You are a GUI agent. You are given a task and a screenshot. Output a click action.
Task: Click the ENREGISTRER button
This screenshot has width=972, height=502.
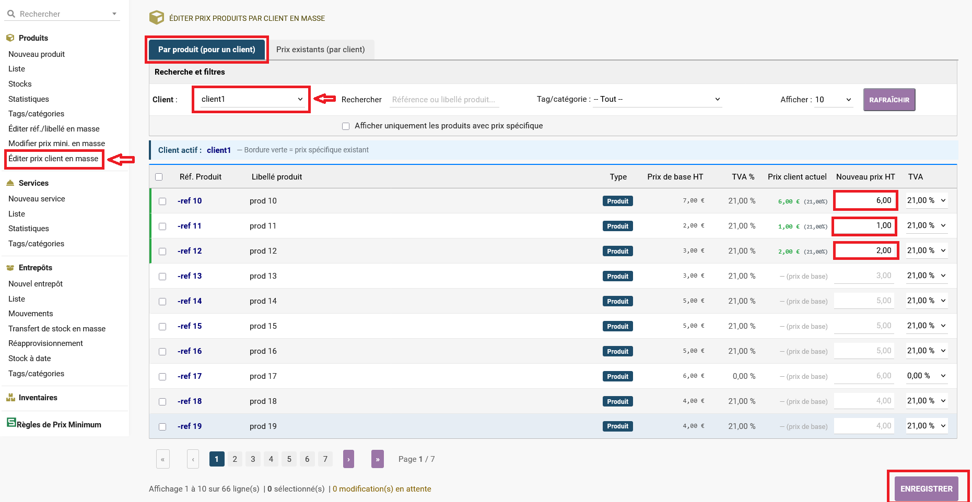(x=926, y=489)
